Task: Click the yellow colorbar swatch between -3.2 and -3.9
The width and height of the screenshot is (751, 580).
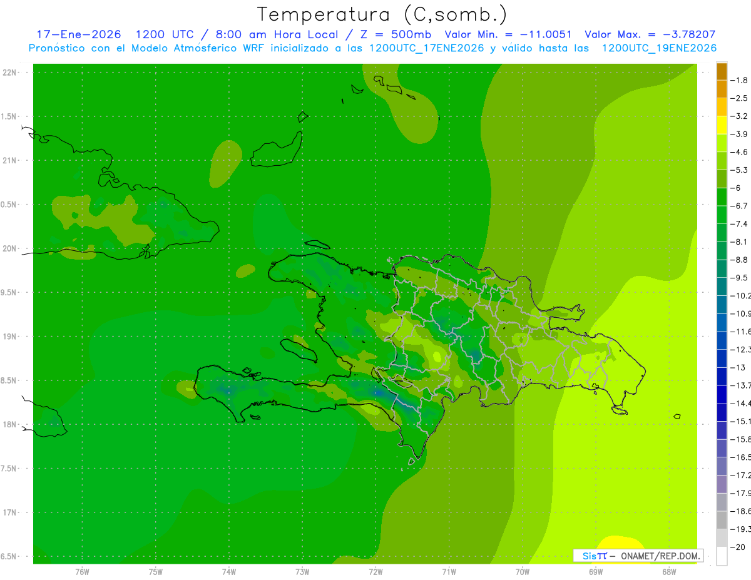Action: pos(722,125)
